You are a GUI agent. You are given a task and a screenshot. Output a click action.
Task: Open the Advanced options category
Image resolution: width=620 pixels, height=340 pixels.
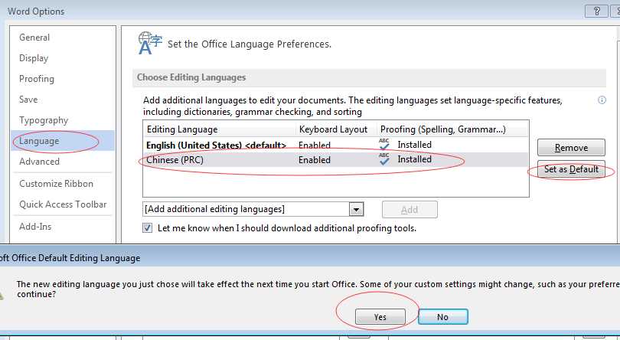click(39, 162)
